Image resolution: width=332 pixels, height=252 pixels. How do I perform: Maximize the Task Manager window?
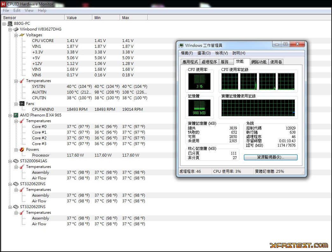[286, 44]
